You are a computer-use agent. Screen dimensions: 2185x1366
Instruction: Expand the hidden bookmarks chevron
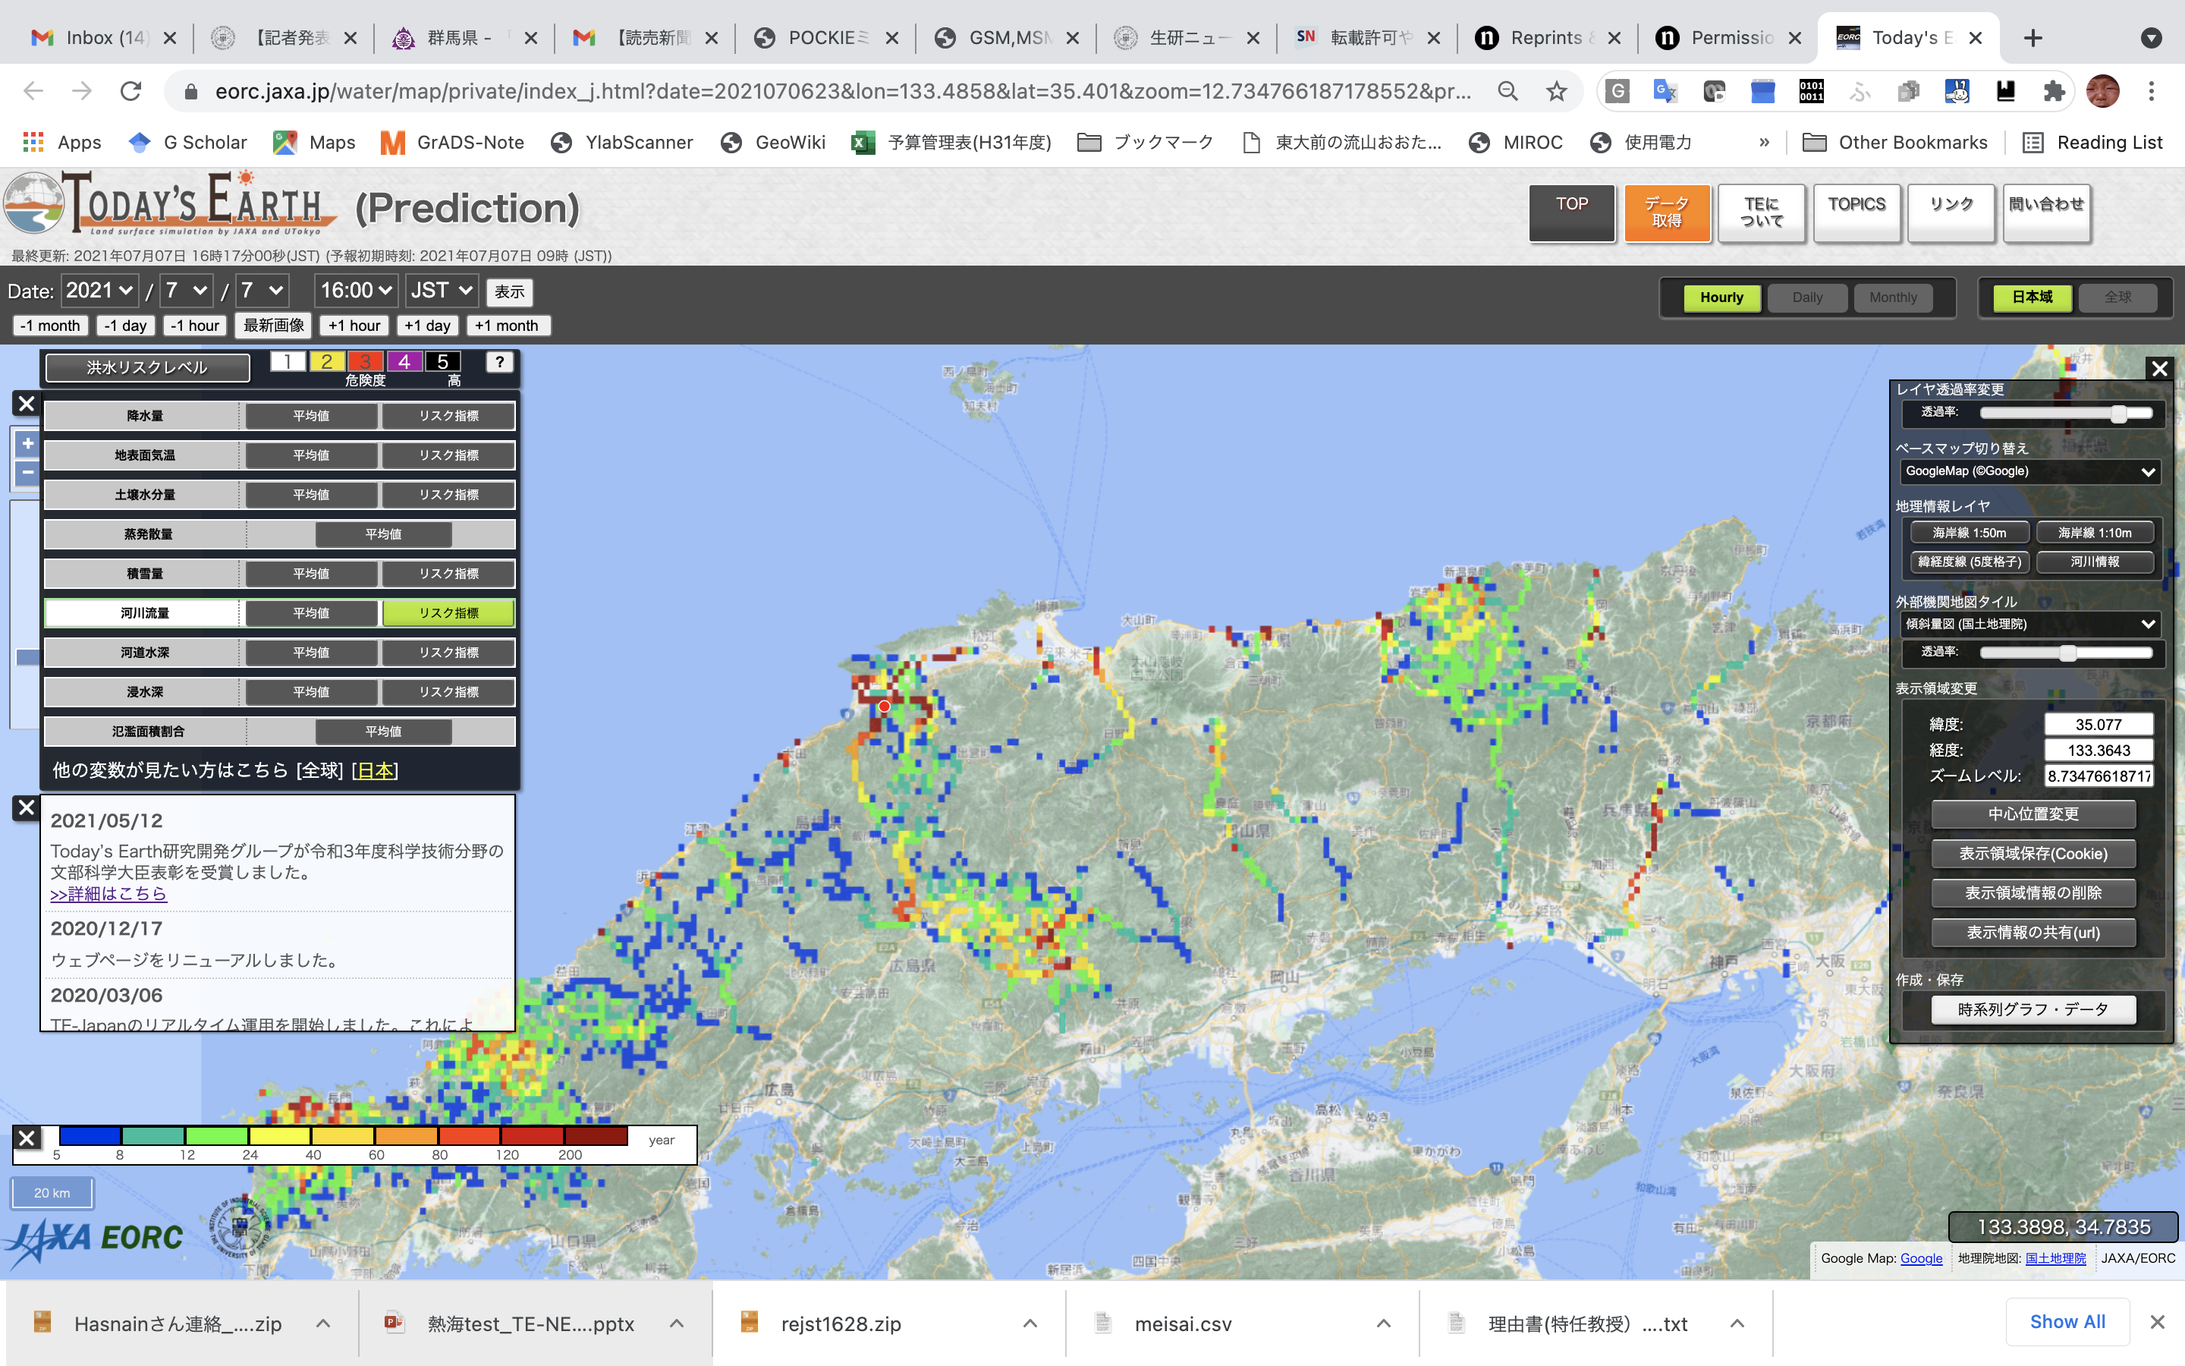pos(1764,142)
